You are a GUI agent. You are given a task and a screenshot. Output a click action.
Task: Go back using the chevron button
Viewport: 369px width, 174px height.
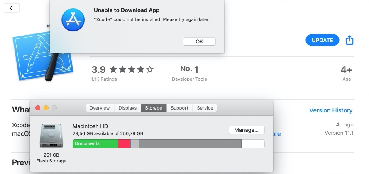11,8
